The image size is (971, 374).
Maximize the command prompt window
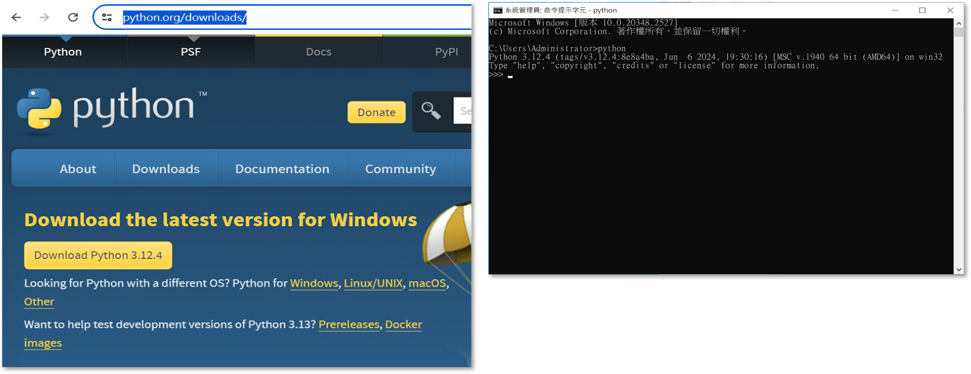922,10
